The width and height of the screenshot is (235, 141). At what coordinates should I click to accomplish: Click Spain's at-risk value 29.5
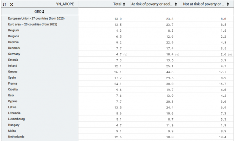(x=170, y=78)
